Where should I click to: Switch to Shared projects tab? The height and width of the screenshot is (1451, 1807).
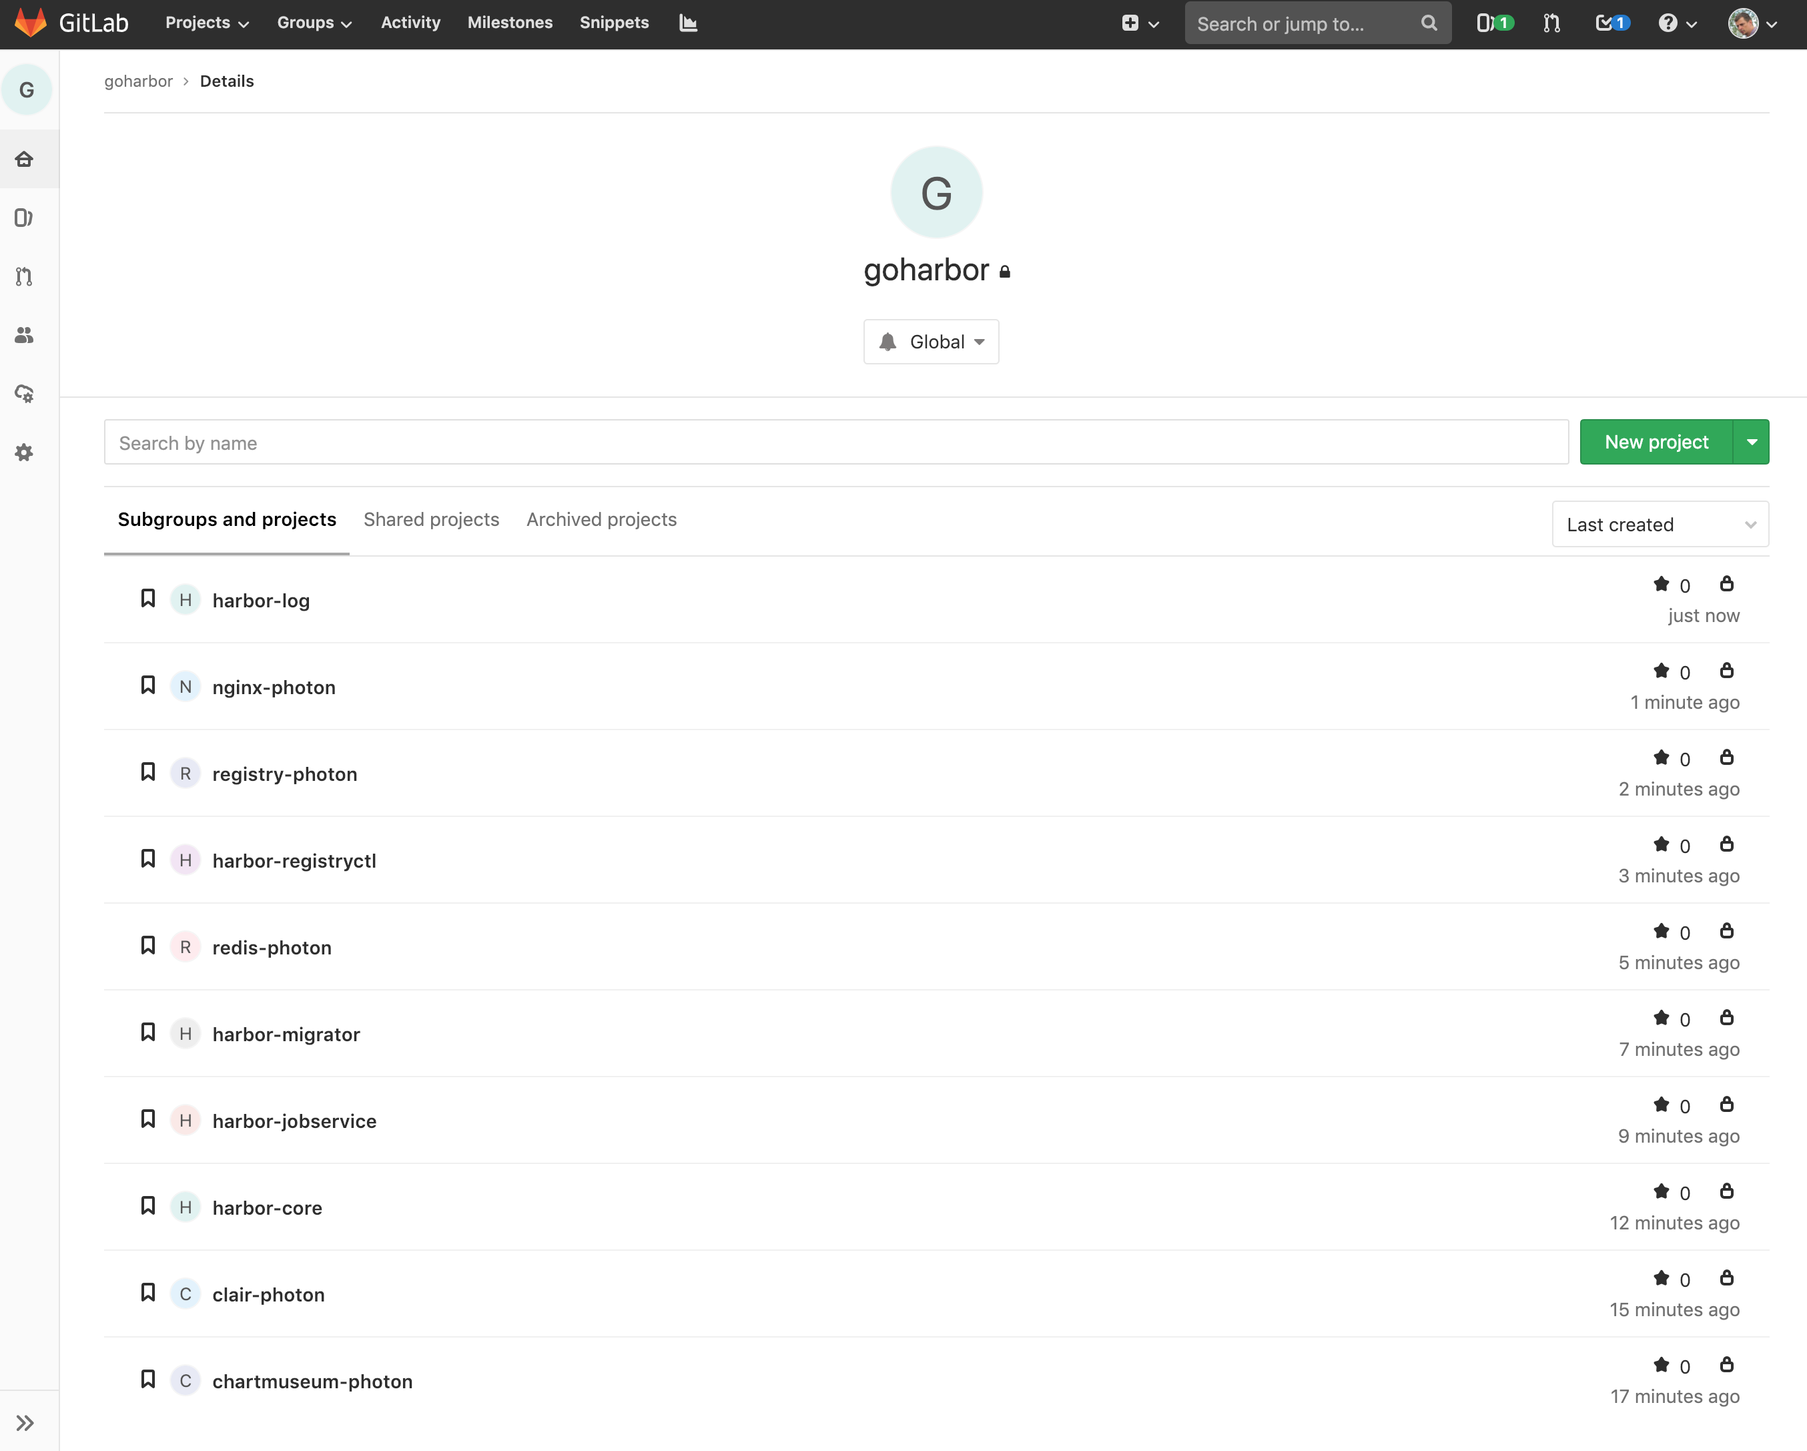tap(432, 520)
